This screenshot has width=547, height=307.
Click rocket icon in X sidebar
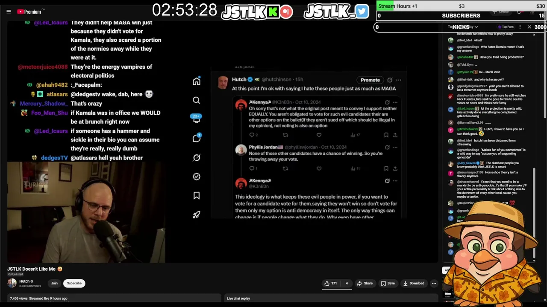[196, 214]
